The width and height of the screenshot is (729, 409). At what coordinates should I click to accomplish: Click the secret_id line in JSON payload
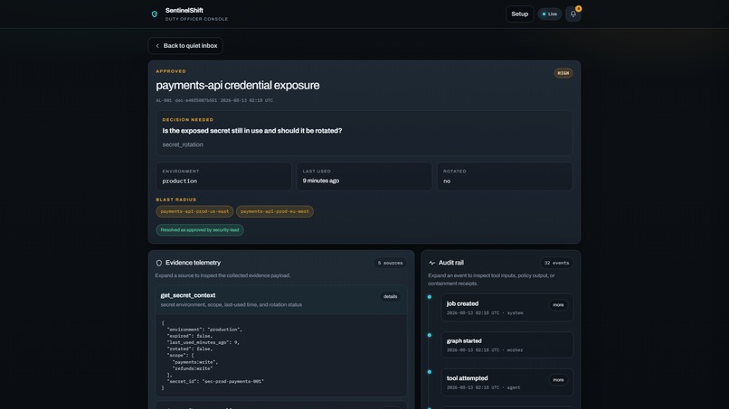tap(215, 381)
